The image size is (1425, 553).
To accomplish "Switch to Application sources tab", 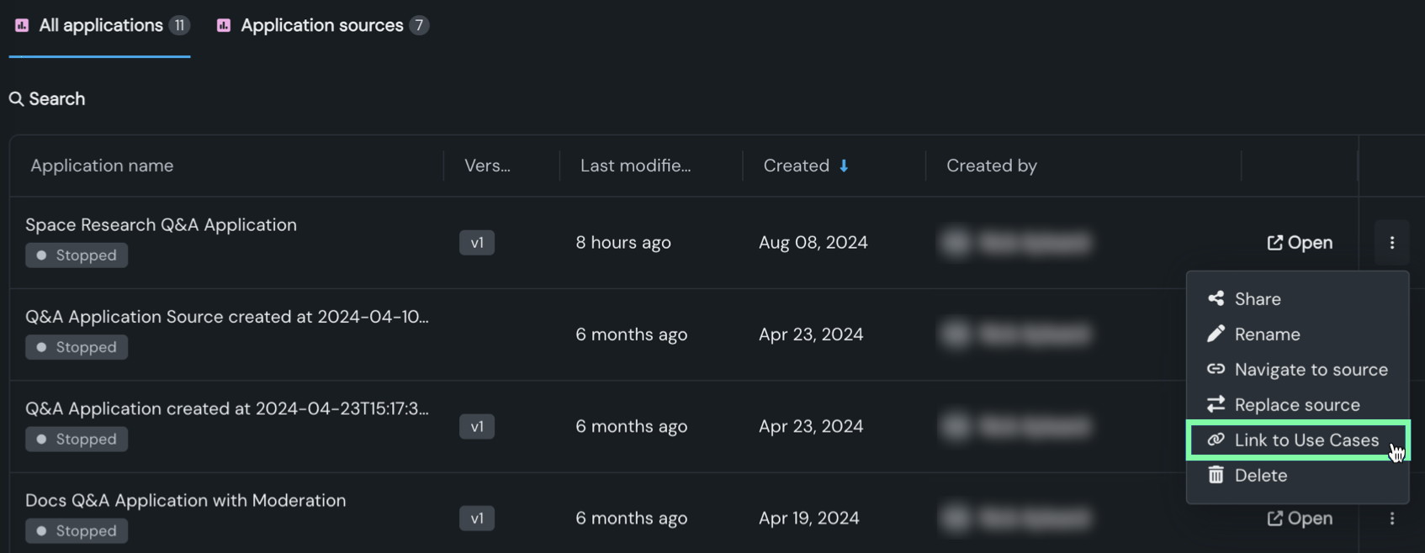I will (x=322, y=25).
